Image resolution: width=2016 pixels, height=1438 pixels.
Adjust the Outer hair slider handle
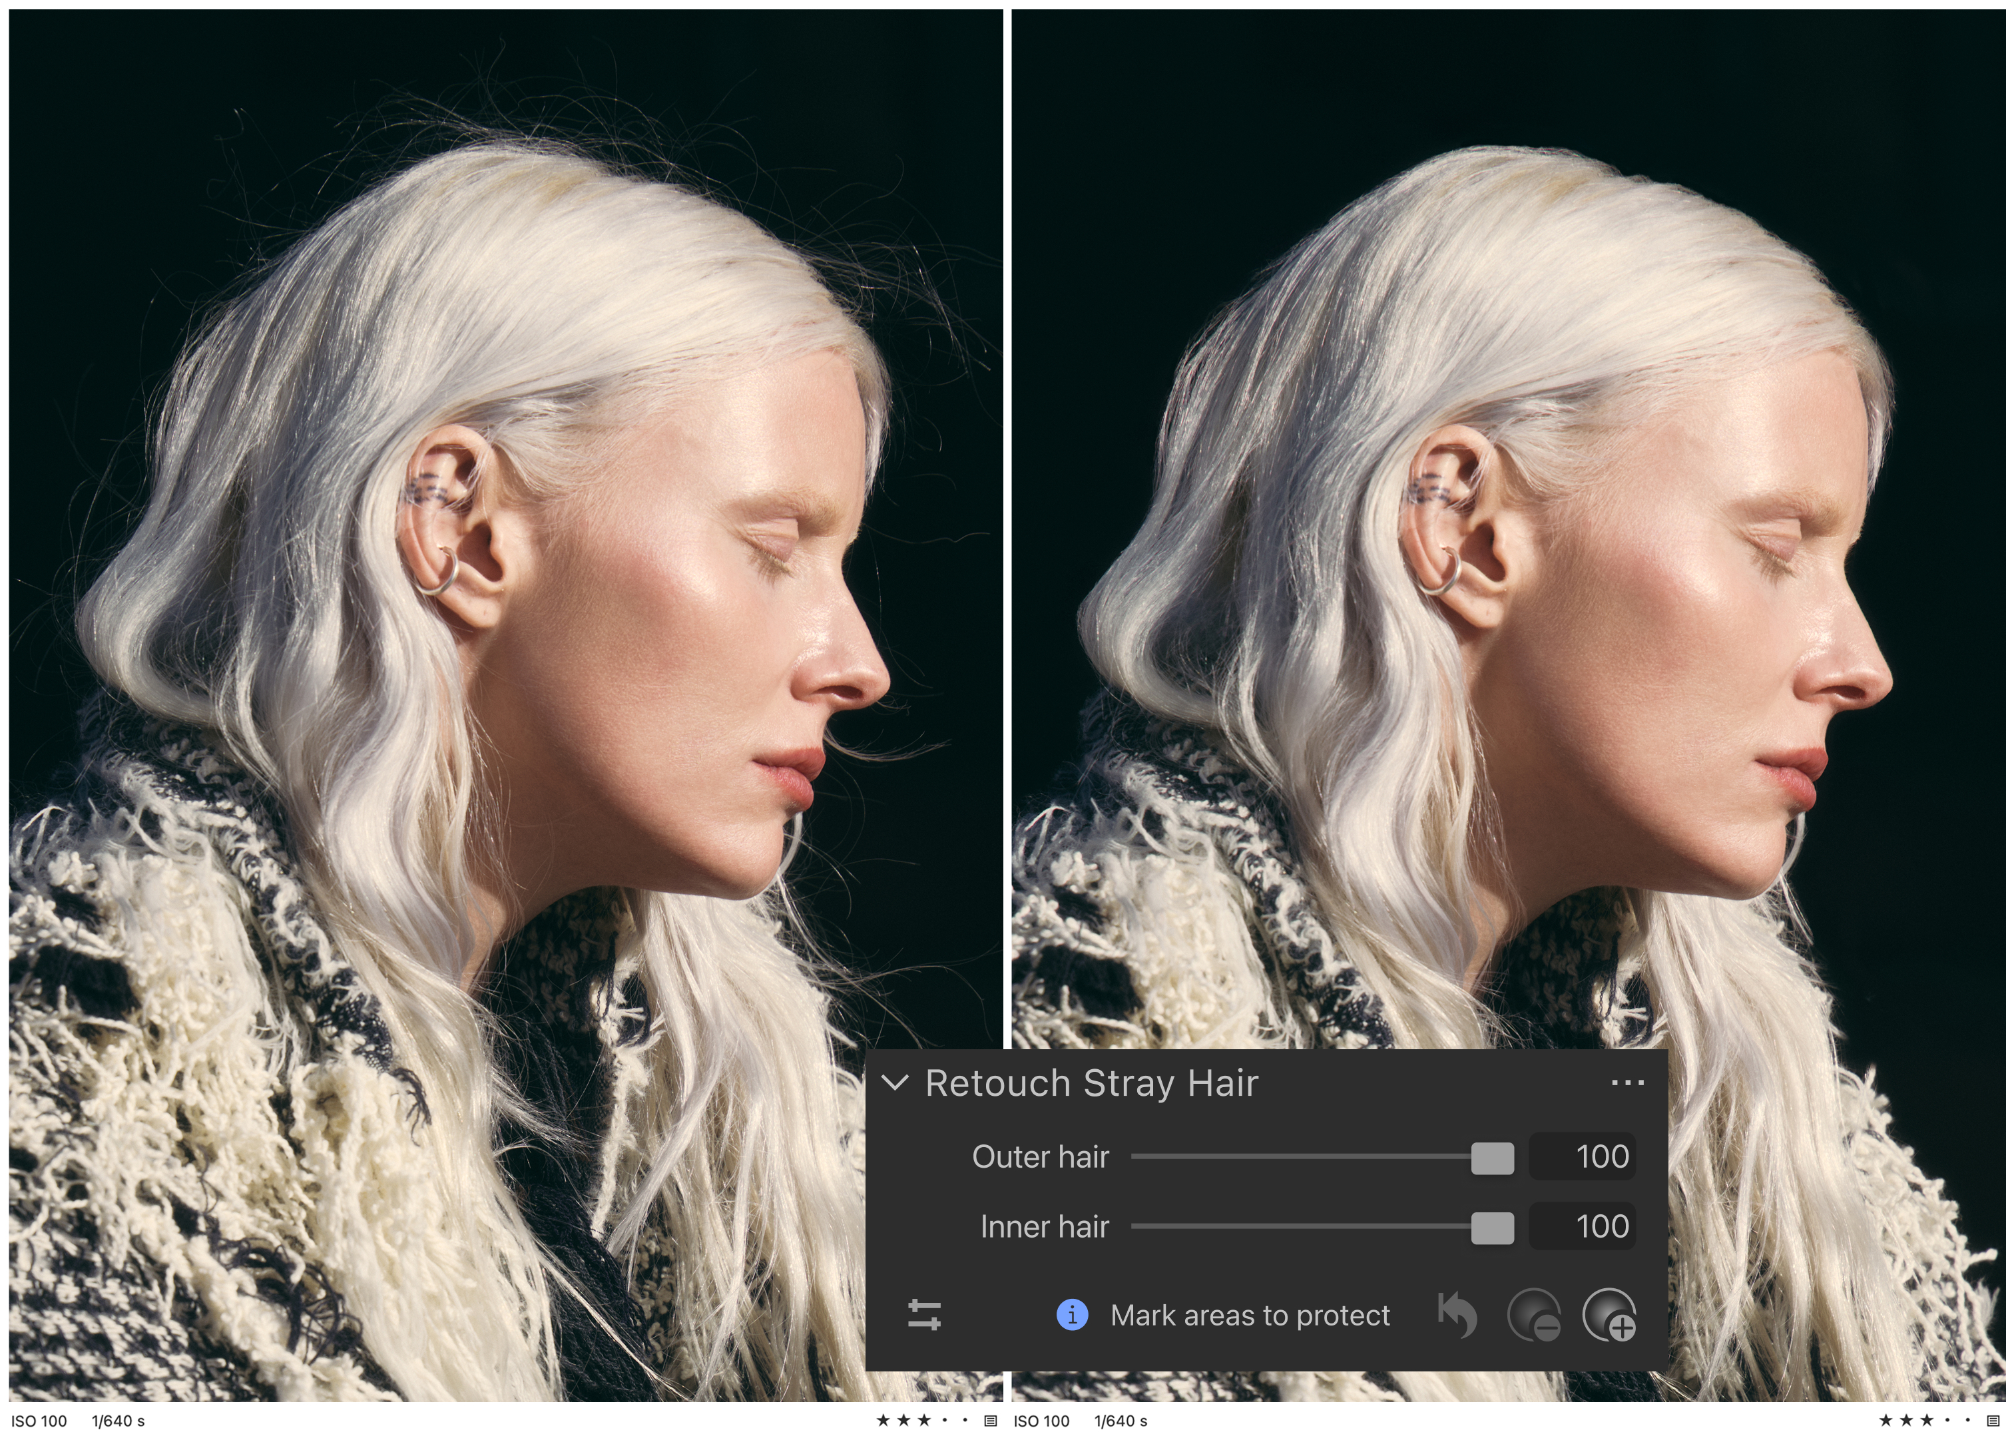(x=1492, y=1157)
